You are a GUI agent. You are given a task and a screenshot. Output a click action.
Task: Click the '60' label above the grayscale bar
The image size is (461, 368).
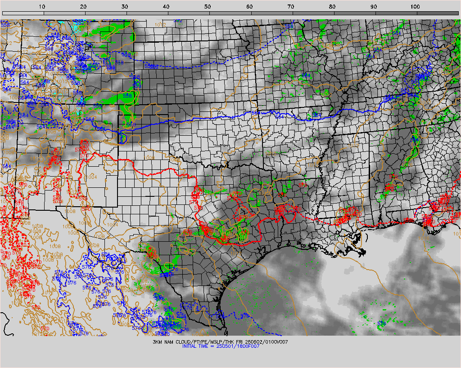click(x=249, y=7)
